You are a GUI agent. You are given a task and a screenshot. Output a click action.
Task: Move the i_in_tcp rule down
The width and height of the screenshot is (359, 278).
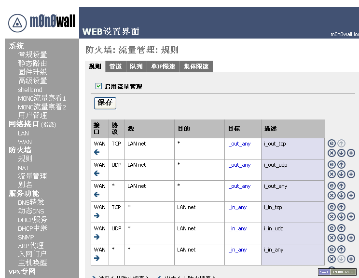341,216
